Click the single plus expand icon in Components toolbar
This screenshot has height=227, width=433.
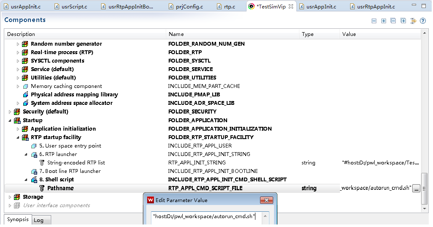click(384, 21)
